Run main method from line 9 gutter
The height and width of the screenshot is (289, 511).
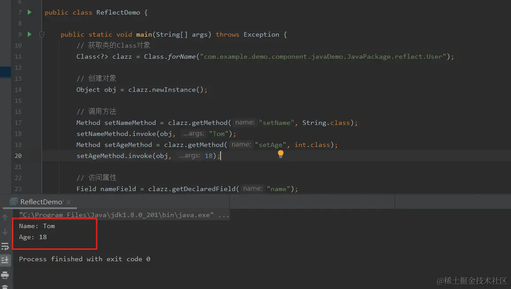pos(29,34)
